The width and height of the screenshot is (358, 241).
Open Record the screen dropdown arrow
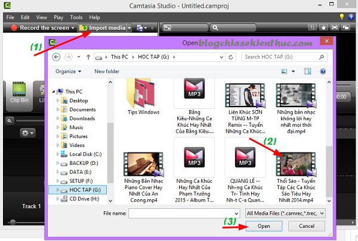pos(73,28)
